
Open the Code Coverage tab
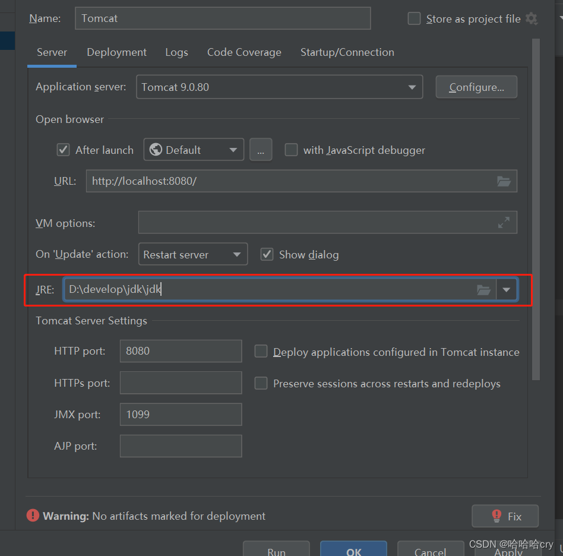(x=244, y=52)
